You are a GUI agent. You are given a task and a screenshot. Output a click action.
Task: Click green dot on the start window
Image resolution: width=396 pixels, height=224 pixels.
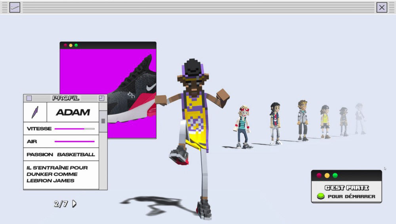point(335,175)
